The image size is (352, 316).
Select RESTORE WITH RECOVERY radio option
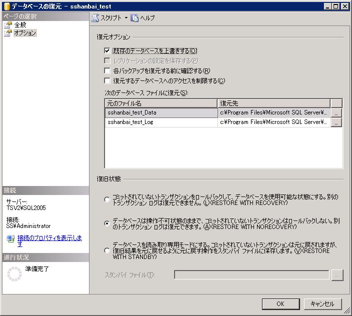coord(107,199)
